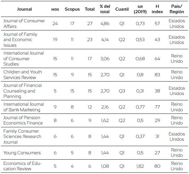Click the "Scopus" column header

pyautogui.click(x=72, y=9)
